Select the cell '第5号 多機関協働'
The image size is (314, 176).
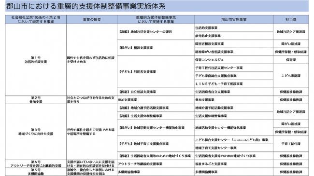(36, 172)
